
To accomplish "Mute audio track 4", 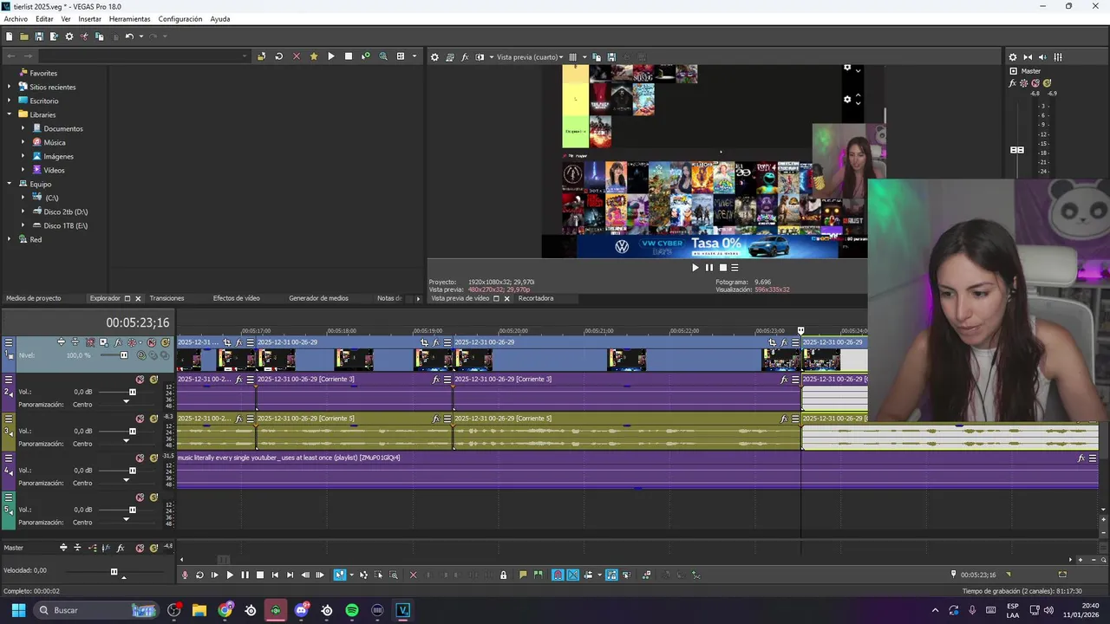I will (140, 458).
